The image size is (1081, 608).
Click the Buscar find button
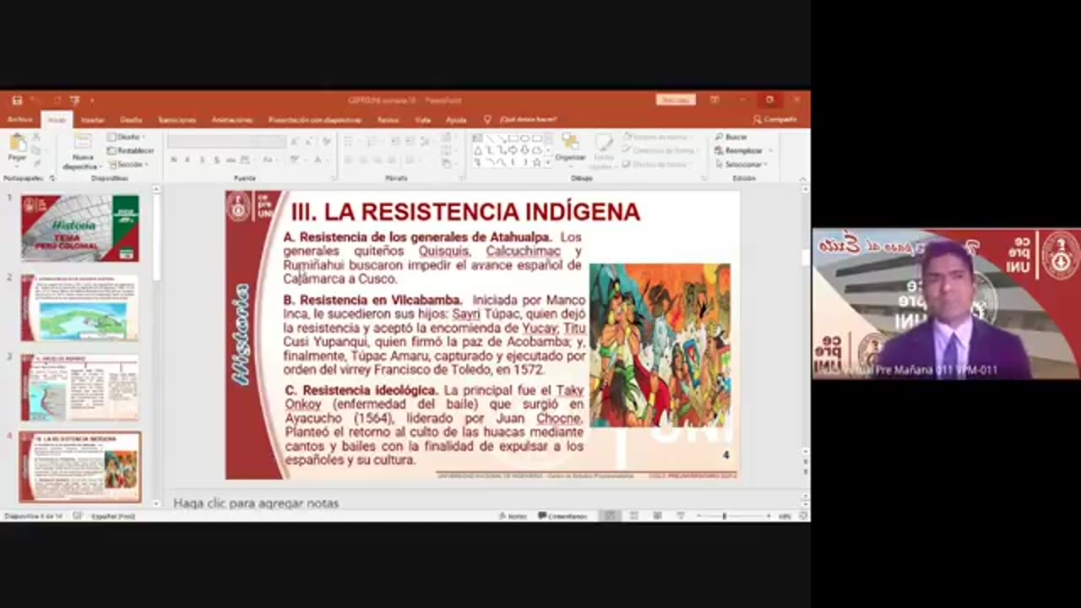[731, 137]
